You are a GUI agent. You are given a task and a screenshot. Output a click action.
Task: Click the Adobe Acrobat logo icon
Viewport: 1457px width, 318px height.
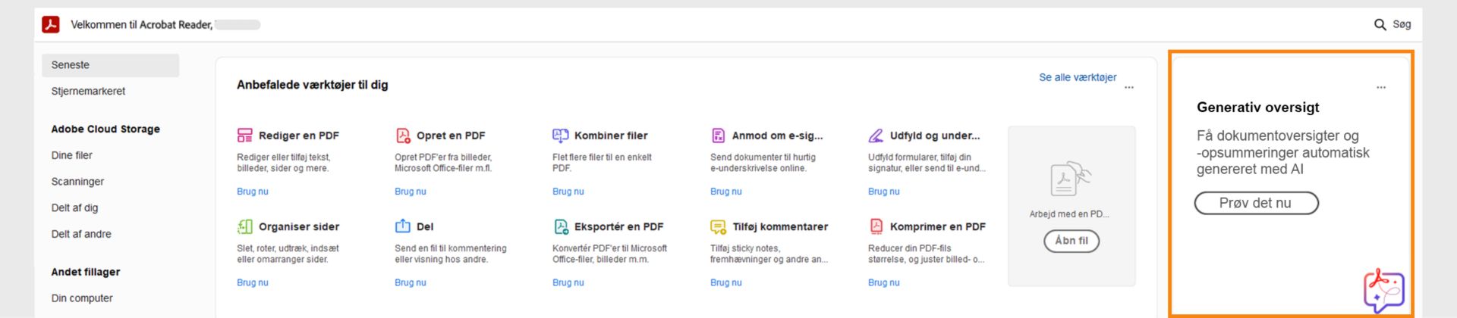coord(51,25)
